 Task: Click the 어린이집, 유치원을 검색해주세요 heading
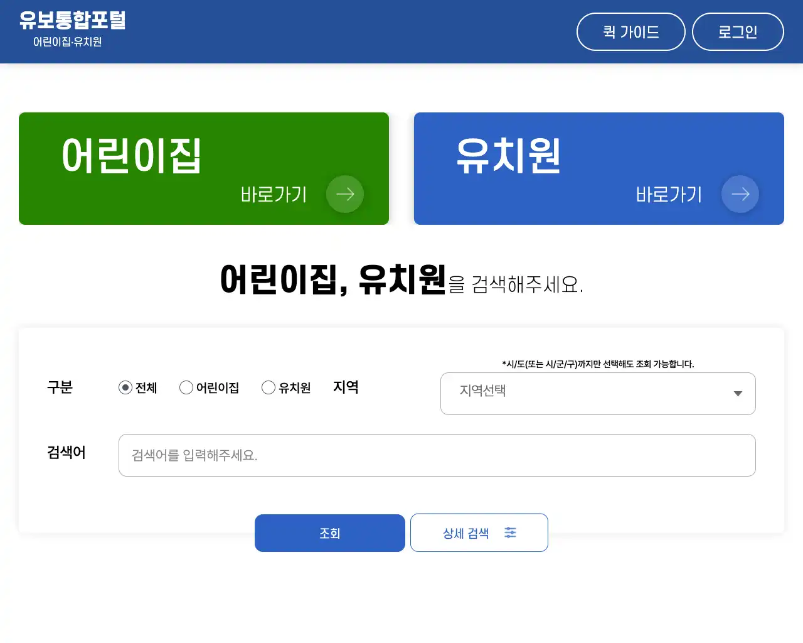(401, 280)
